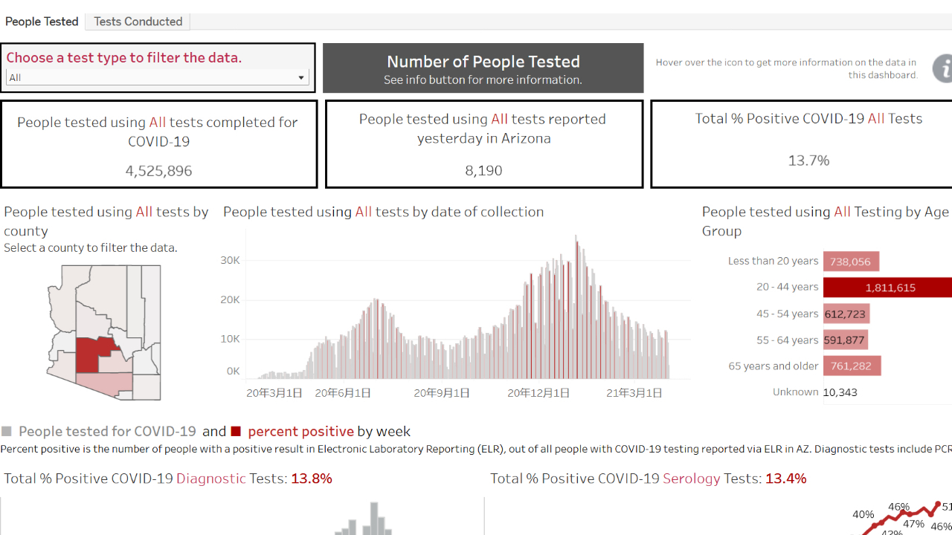The image size is (952, 535).
Task: Click the Diagnostic Tests 13.8% heading
Action: pyautogui.click(x=168, y=479)
